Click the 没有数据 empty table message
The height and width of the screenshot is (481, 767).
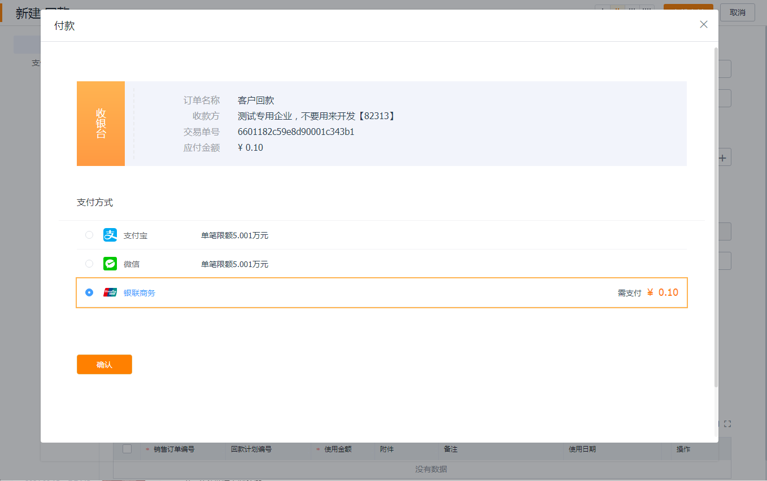point(432,469)
